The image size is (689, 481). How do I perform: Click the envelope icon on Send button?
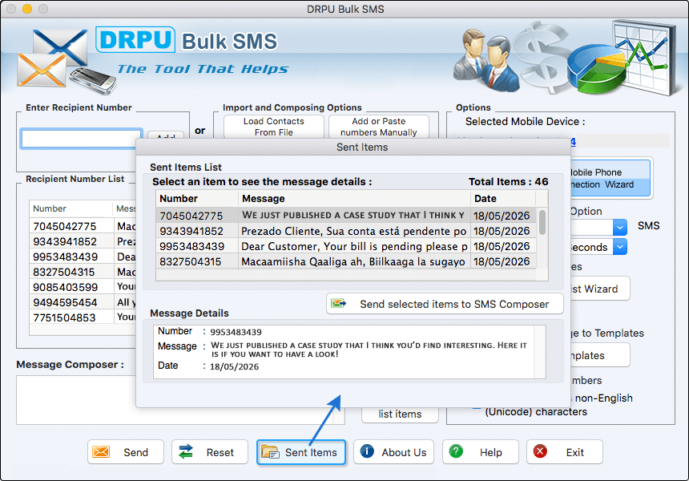pos(101,451)
